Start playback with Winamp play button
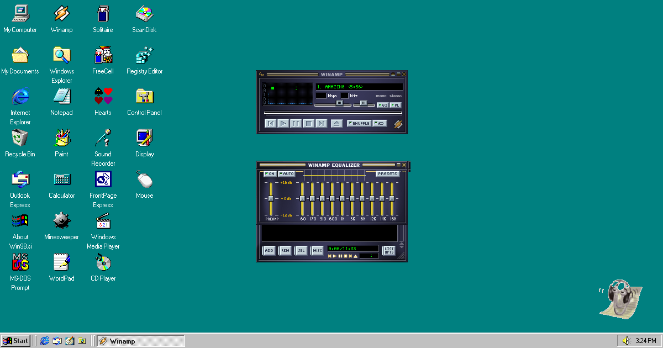This screenshot has height=348, width=663. point(283,123)
